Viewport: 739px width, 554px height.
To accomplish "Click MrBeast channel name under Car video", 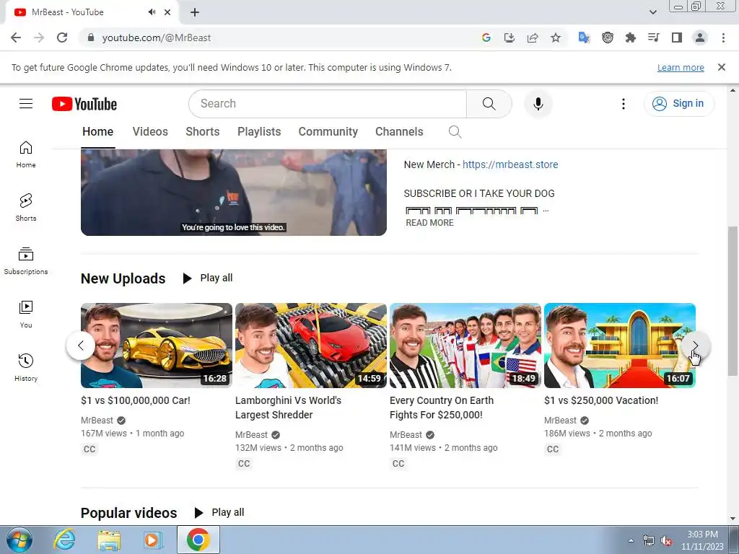I will (97, 421).
